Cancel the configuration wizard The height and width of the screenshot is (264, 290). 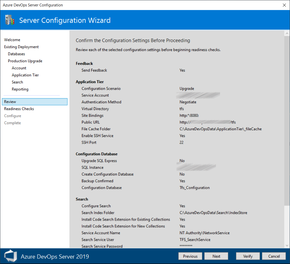(274, 256)
